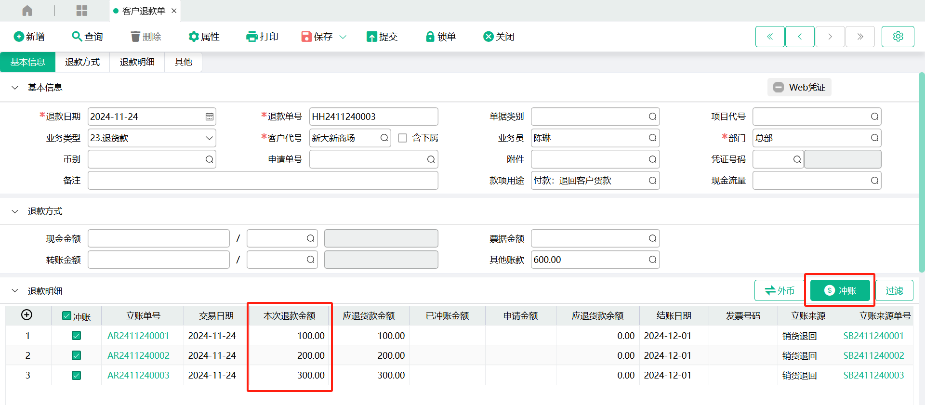Open calendar picker for 退款日期

coord(209,117)
